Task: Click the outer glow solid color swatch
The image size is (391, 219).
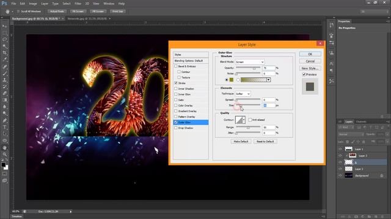Action: pyautogui.click(x=232, y=80)
